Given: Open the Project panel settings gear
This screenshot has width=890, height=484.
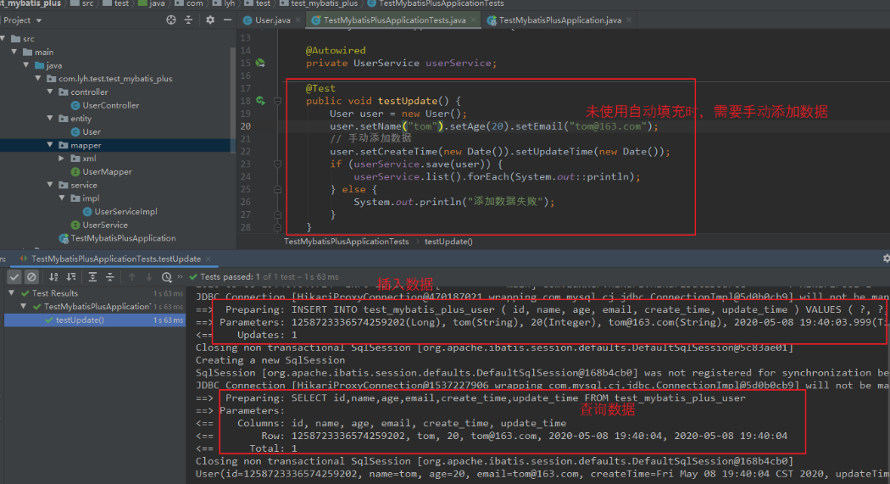Looking at the screenshot, I should coord(207,19).
